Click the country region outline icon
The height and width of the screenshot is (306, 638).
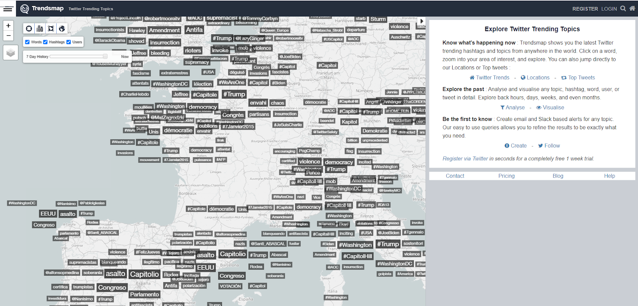pyautogui.click(x=51, y=29)
